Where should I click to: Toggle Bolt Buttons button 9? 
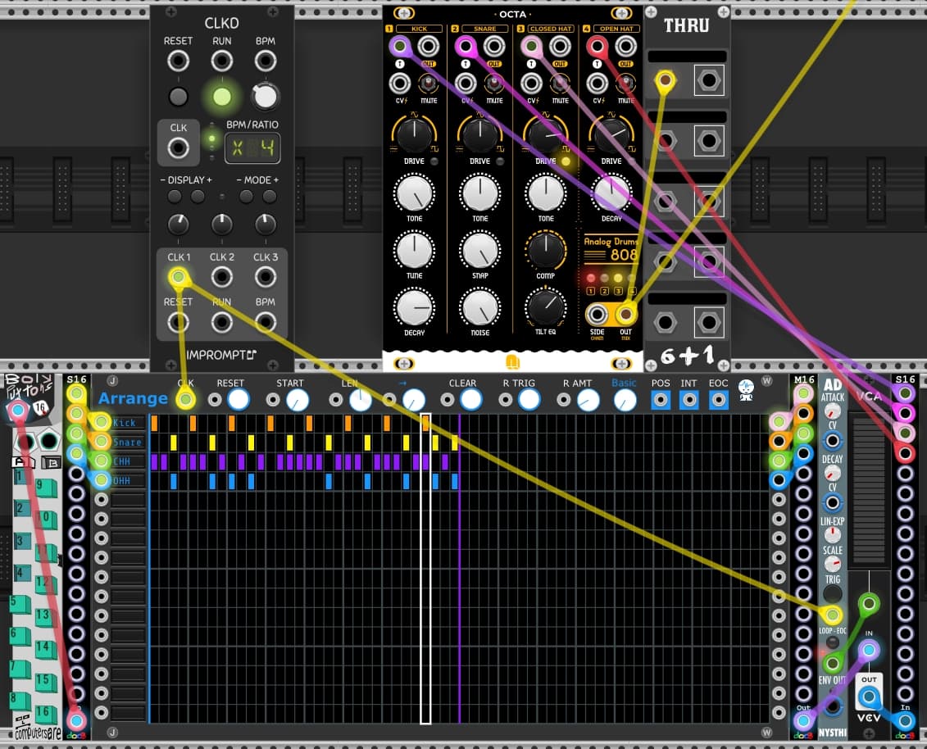(46, 489)
